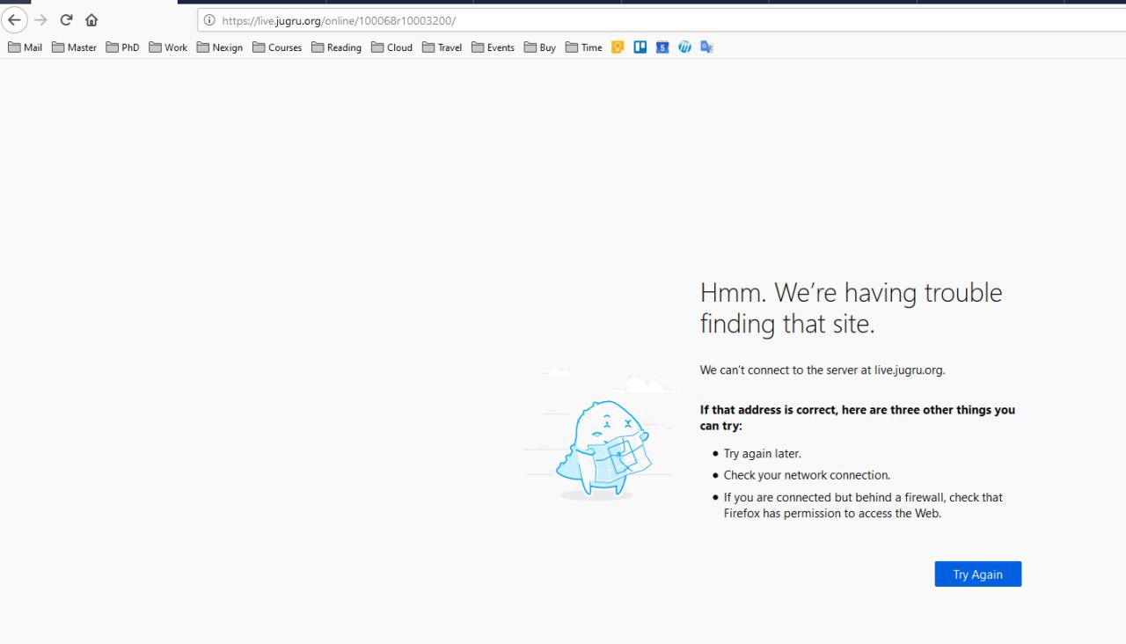Open the Work bookmarks folder
This screenshot has height=644, width=1126.
click(x=168, y=48)
